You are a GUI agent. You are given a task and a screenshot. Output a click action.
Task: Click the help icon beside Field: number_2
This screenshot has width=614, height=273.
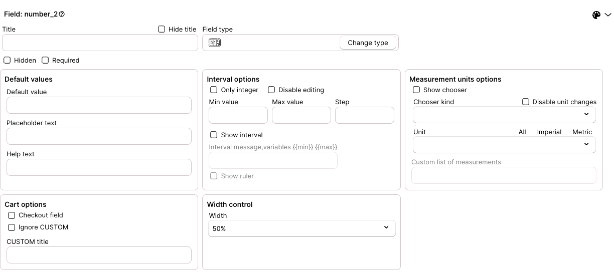click(x=62, y=15)
